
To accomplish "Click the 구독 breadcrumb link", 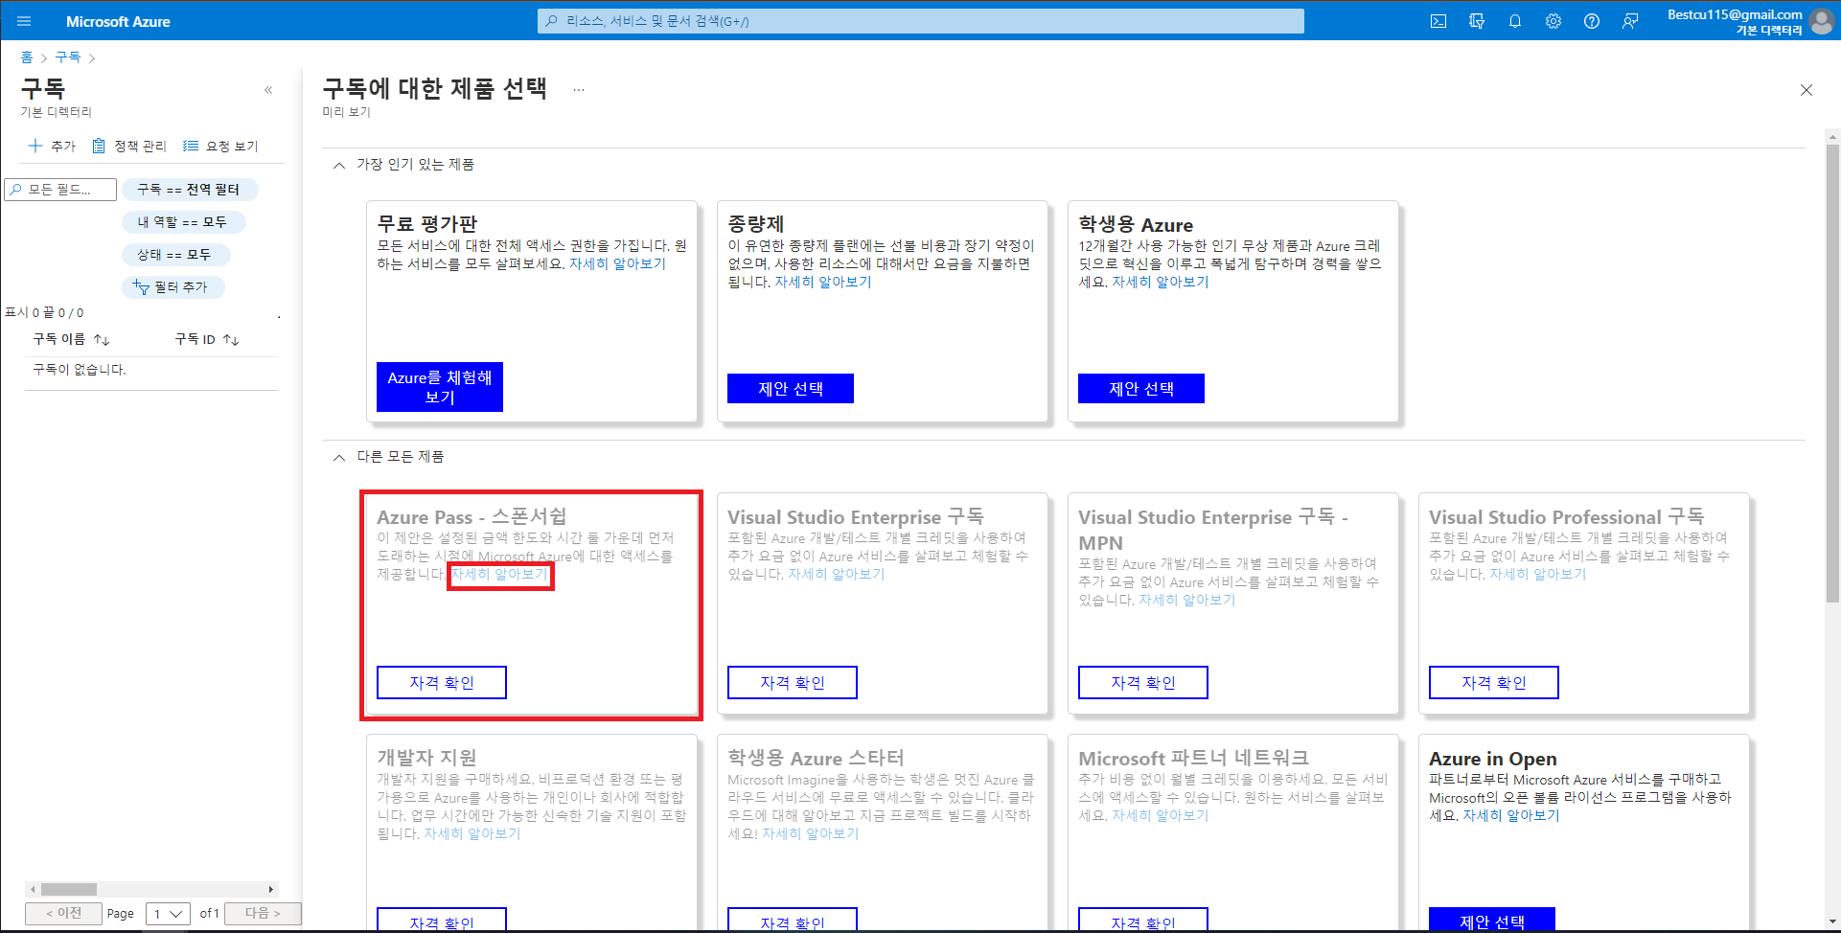I will 68,57.
